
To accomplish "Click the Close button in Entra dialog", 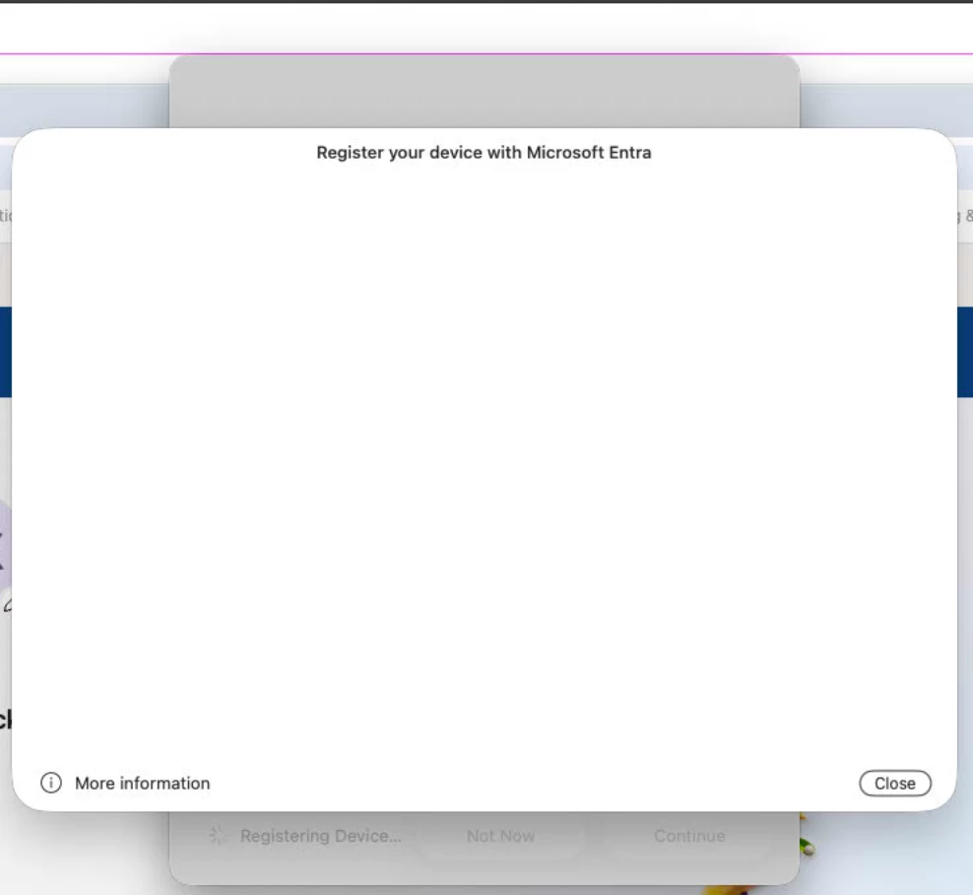I will (895, 784).
